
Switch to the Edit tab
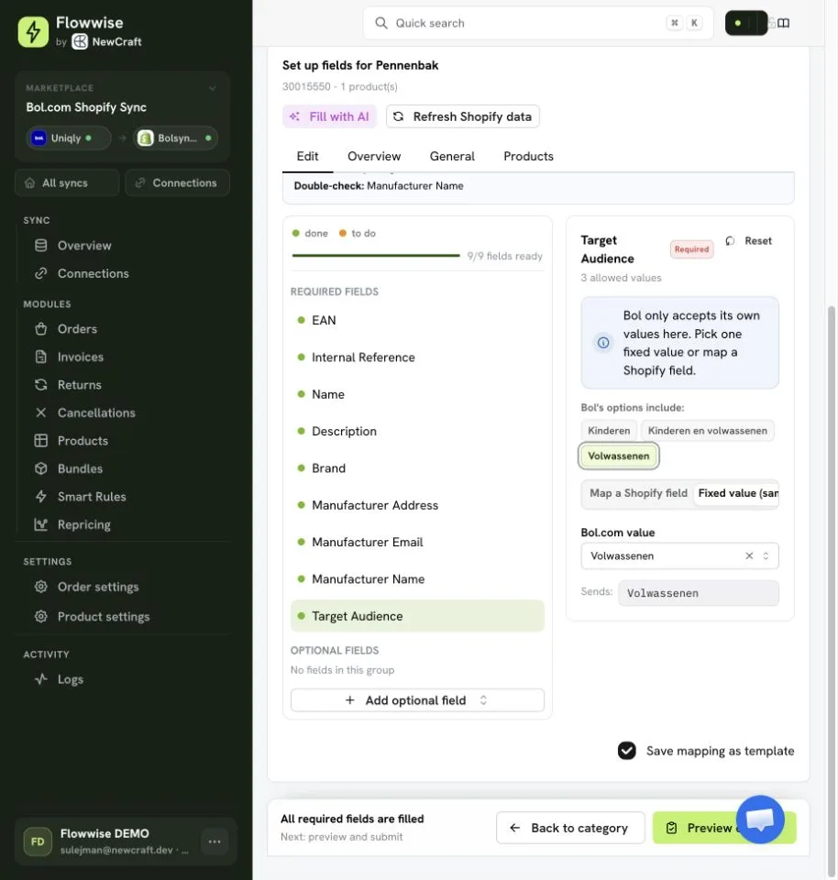(x=307, y=157)
